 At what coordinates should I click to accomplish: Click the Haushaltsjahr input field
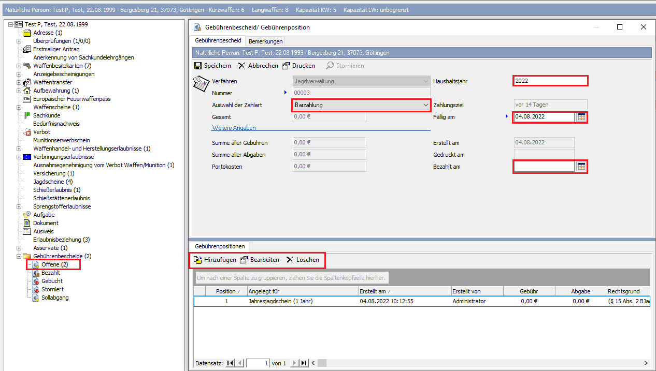tap(550, 81)
